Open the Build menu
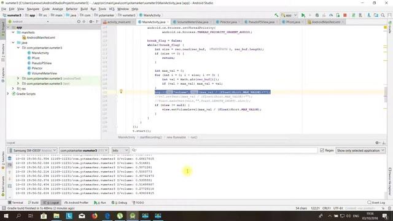 point(84,9)
